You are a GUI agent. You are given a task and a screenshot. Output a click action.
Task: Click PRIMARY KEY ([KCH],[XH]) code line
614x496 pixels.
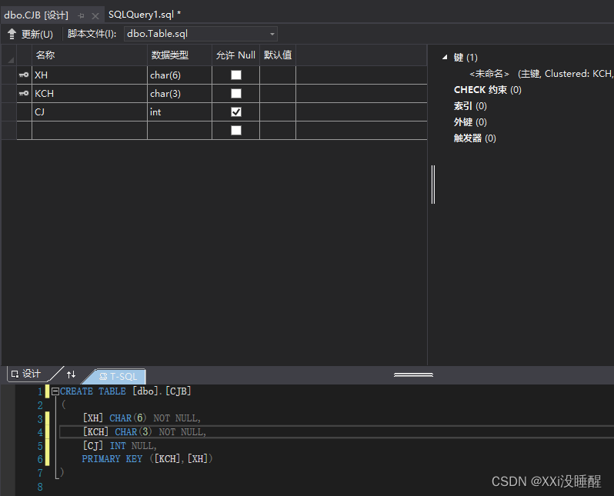[x=147, y=459]
